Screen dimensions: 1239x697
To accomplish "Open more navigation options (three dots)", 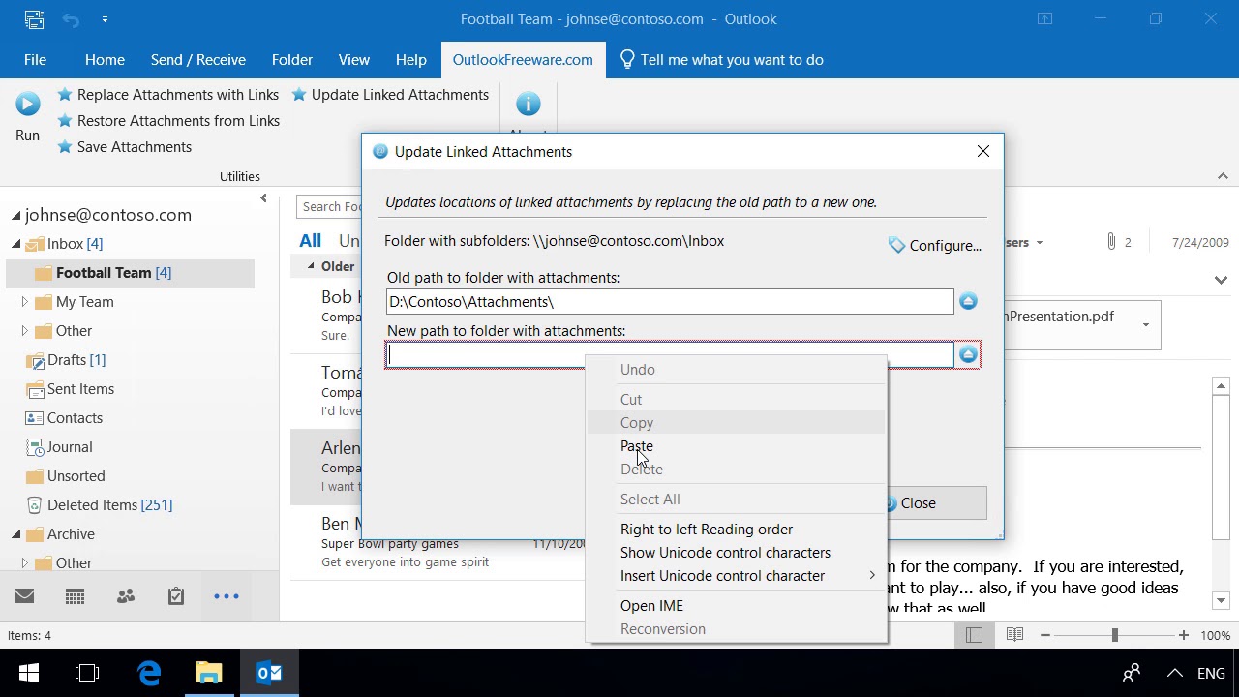I will pyautogui.click(x=227, y=596).
